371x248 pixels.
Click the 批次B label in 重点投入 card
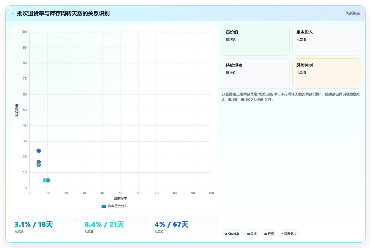[x=301, y=39]
